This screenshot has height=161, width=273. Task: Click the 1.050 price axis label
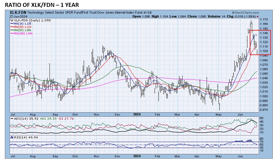[x=264, y=74]
